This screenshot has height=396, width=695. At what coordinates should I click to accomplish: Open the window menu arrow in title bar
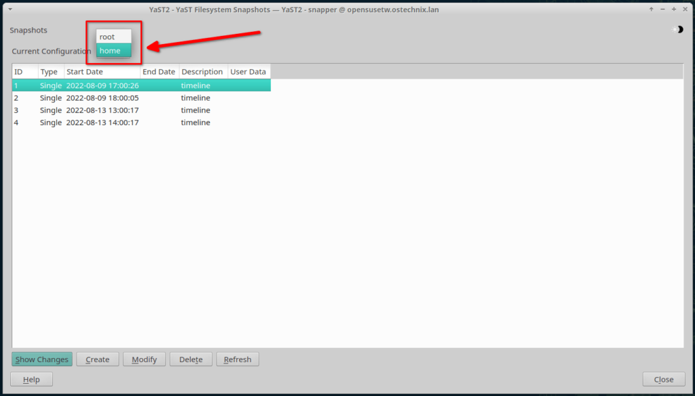pyautogui.click(x=10, y=10)
